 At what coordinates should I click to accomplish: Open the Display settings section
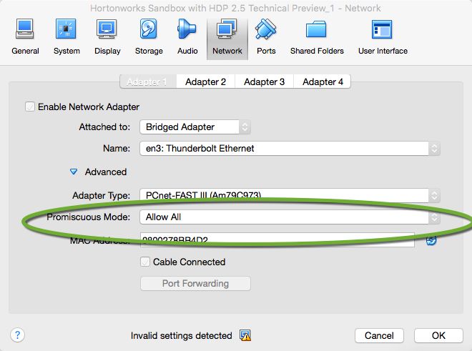(107, 38)
